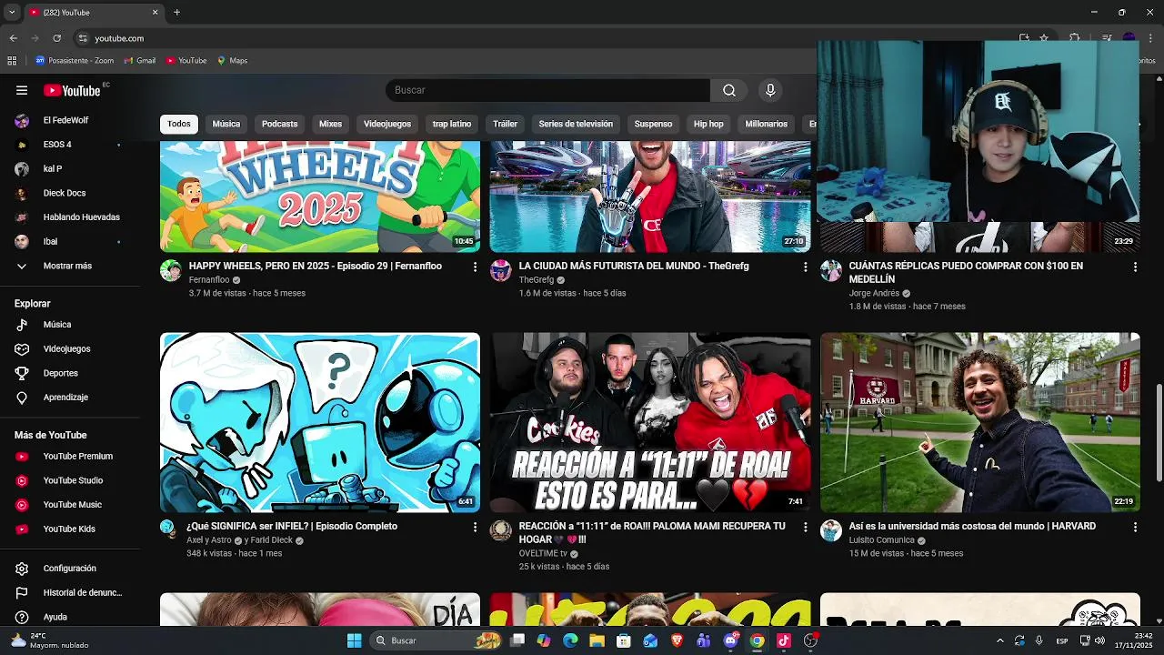Start voice search with microphone icon
The height and width of the screenshot is (655, 1164).
pos(770,90)
